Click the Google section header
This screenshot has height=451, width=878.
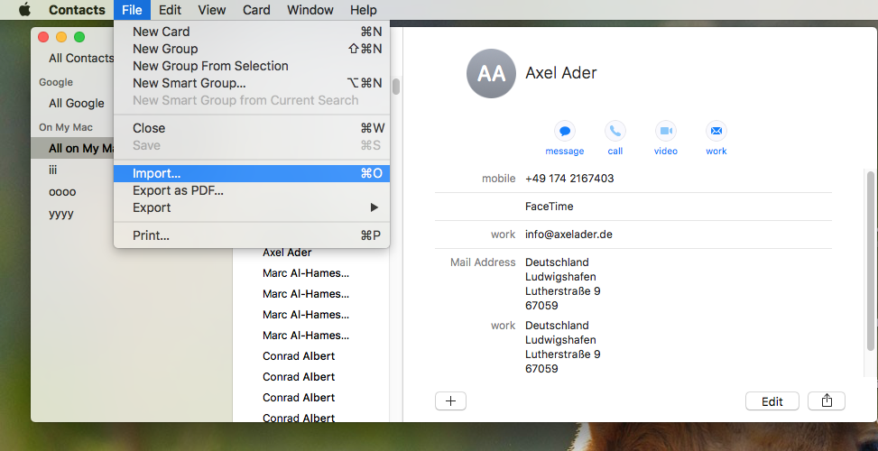tap(56, 82)
